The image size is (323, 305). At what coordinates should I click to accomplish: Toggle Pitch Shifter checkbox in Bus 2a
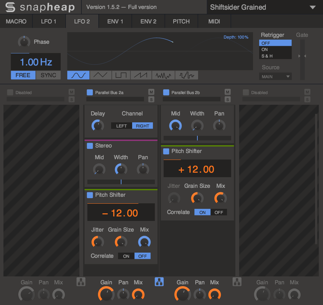pos(90,195)
